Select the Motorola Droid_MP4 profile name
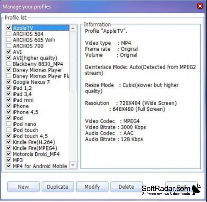The image size is (207, 202). click(x=36, y=154)
